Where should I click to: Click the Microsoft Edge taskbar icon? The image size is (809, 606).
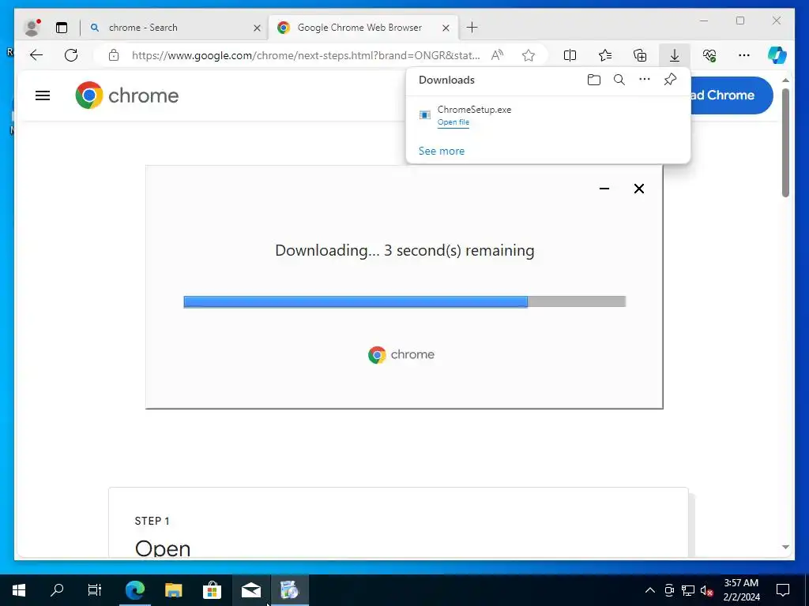135,590
